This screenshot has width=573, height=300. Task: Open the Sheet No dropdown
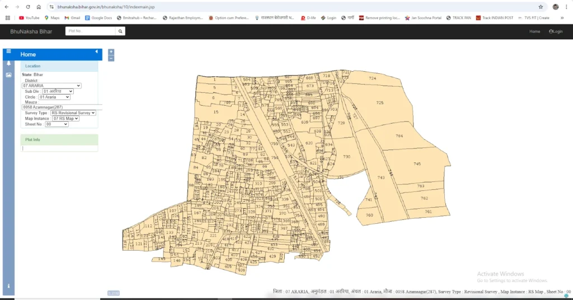(57, 124)
